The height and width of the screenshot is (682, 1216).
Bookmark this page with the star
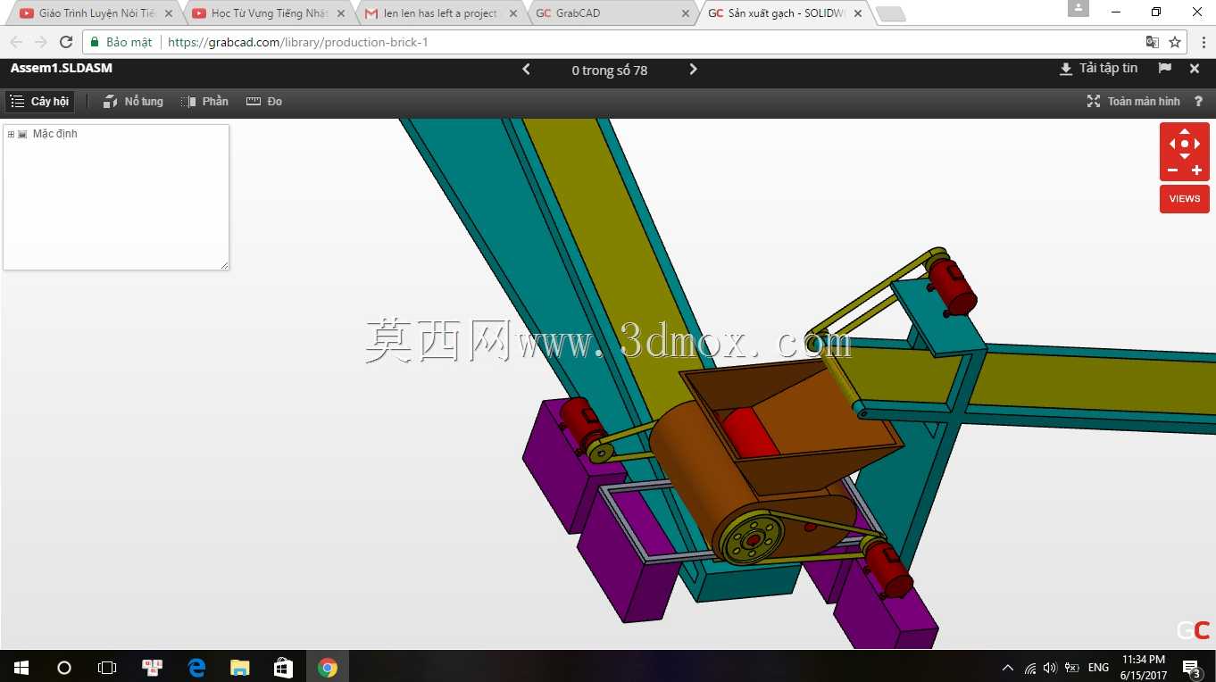(x=1175, y=42)
